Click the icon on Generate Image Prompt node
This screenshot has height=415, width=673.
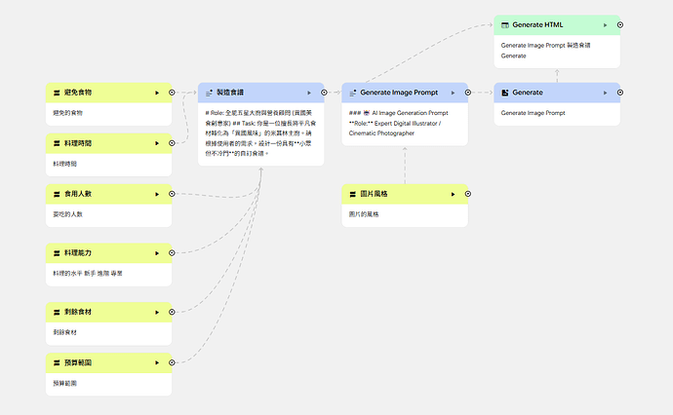[x=353, y=93]
